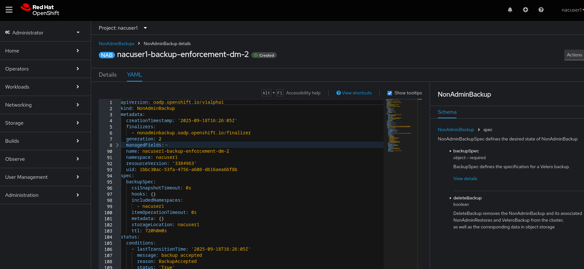This screenshot has height=269, width=584.
Task: Open the help question mark icon
Action: tap(541, 10)
